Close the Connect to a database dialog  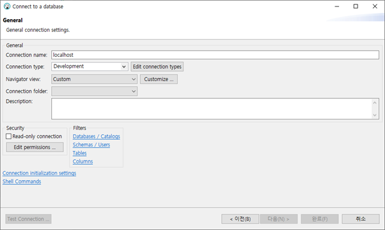[375, 6]
